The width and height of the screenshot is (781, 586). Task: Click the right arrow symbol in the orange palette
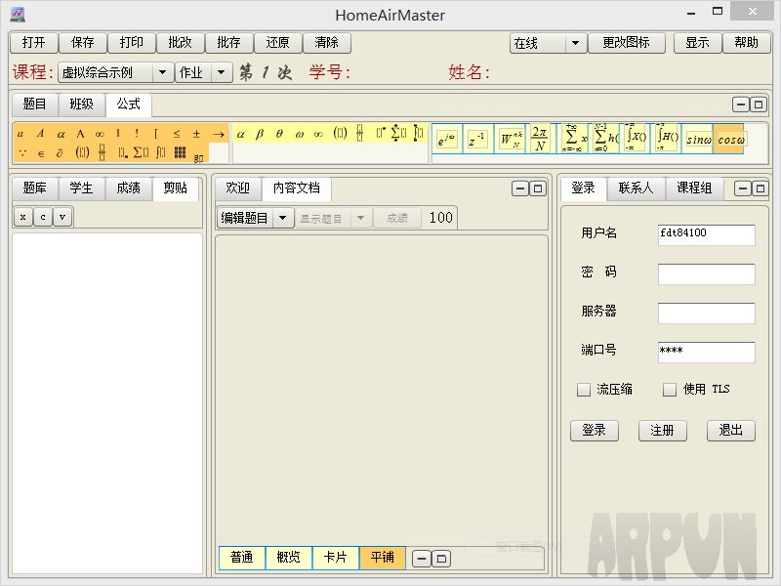(x=219, y=134)
